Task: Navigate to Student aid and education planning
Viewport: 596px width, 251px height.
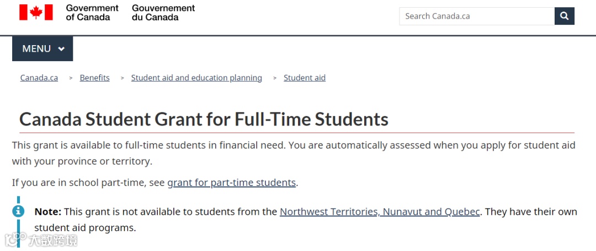Action: pos(196,78)
